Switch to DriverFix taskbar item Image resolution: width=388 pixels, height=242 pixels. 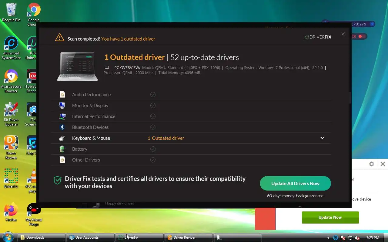[x=140, y=237]
